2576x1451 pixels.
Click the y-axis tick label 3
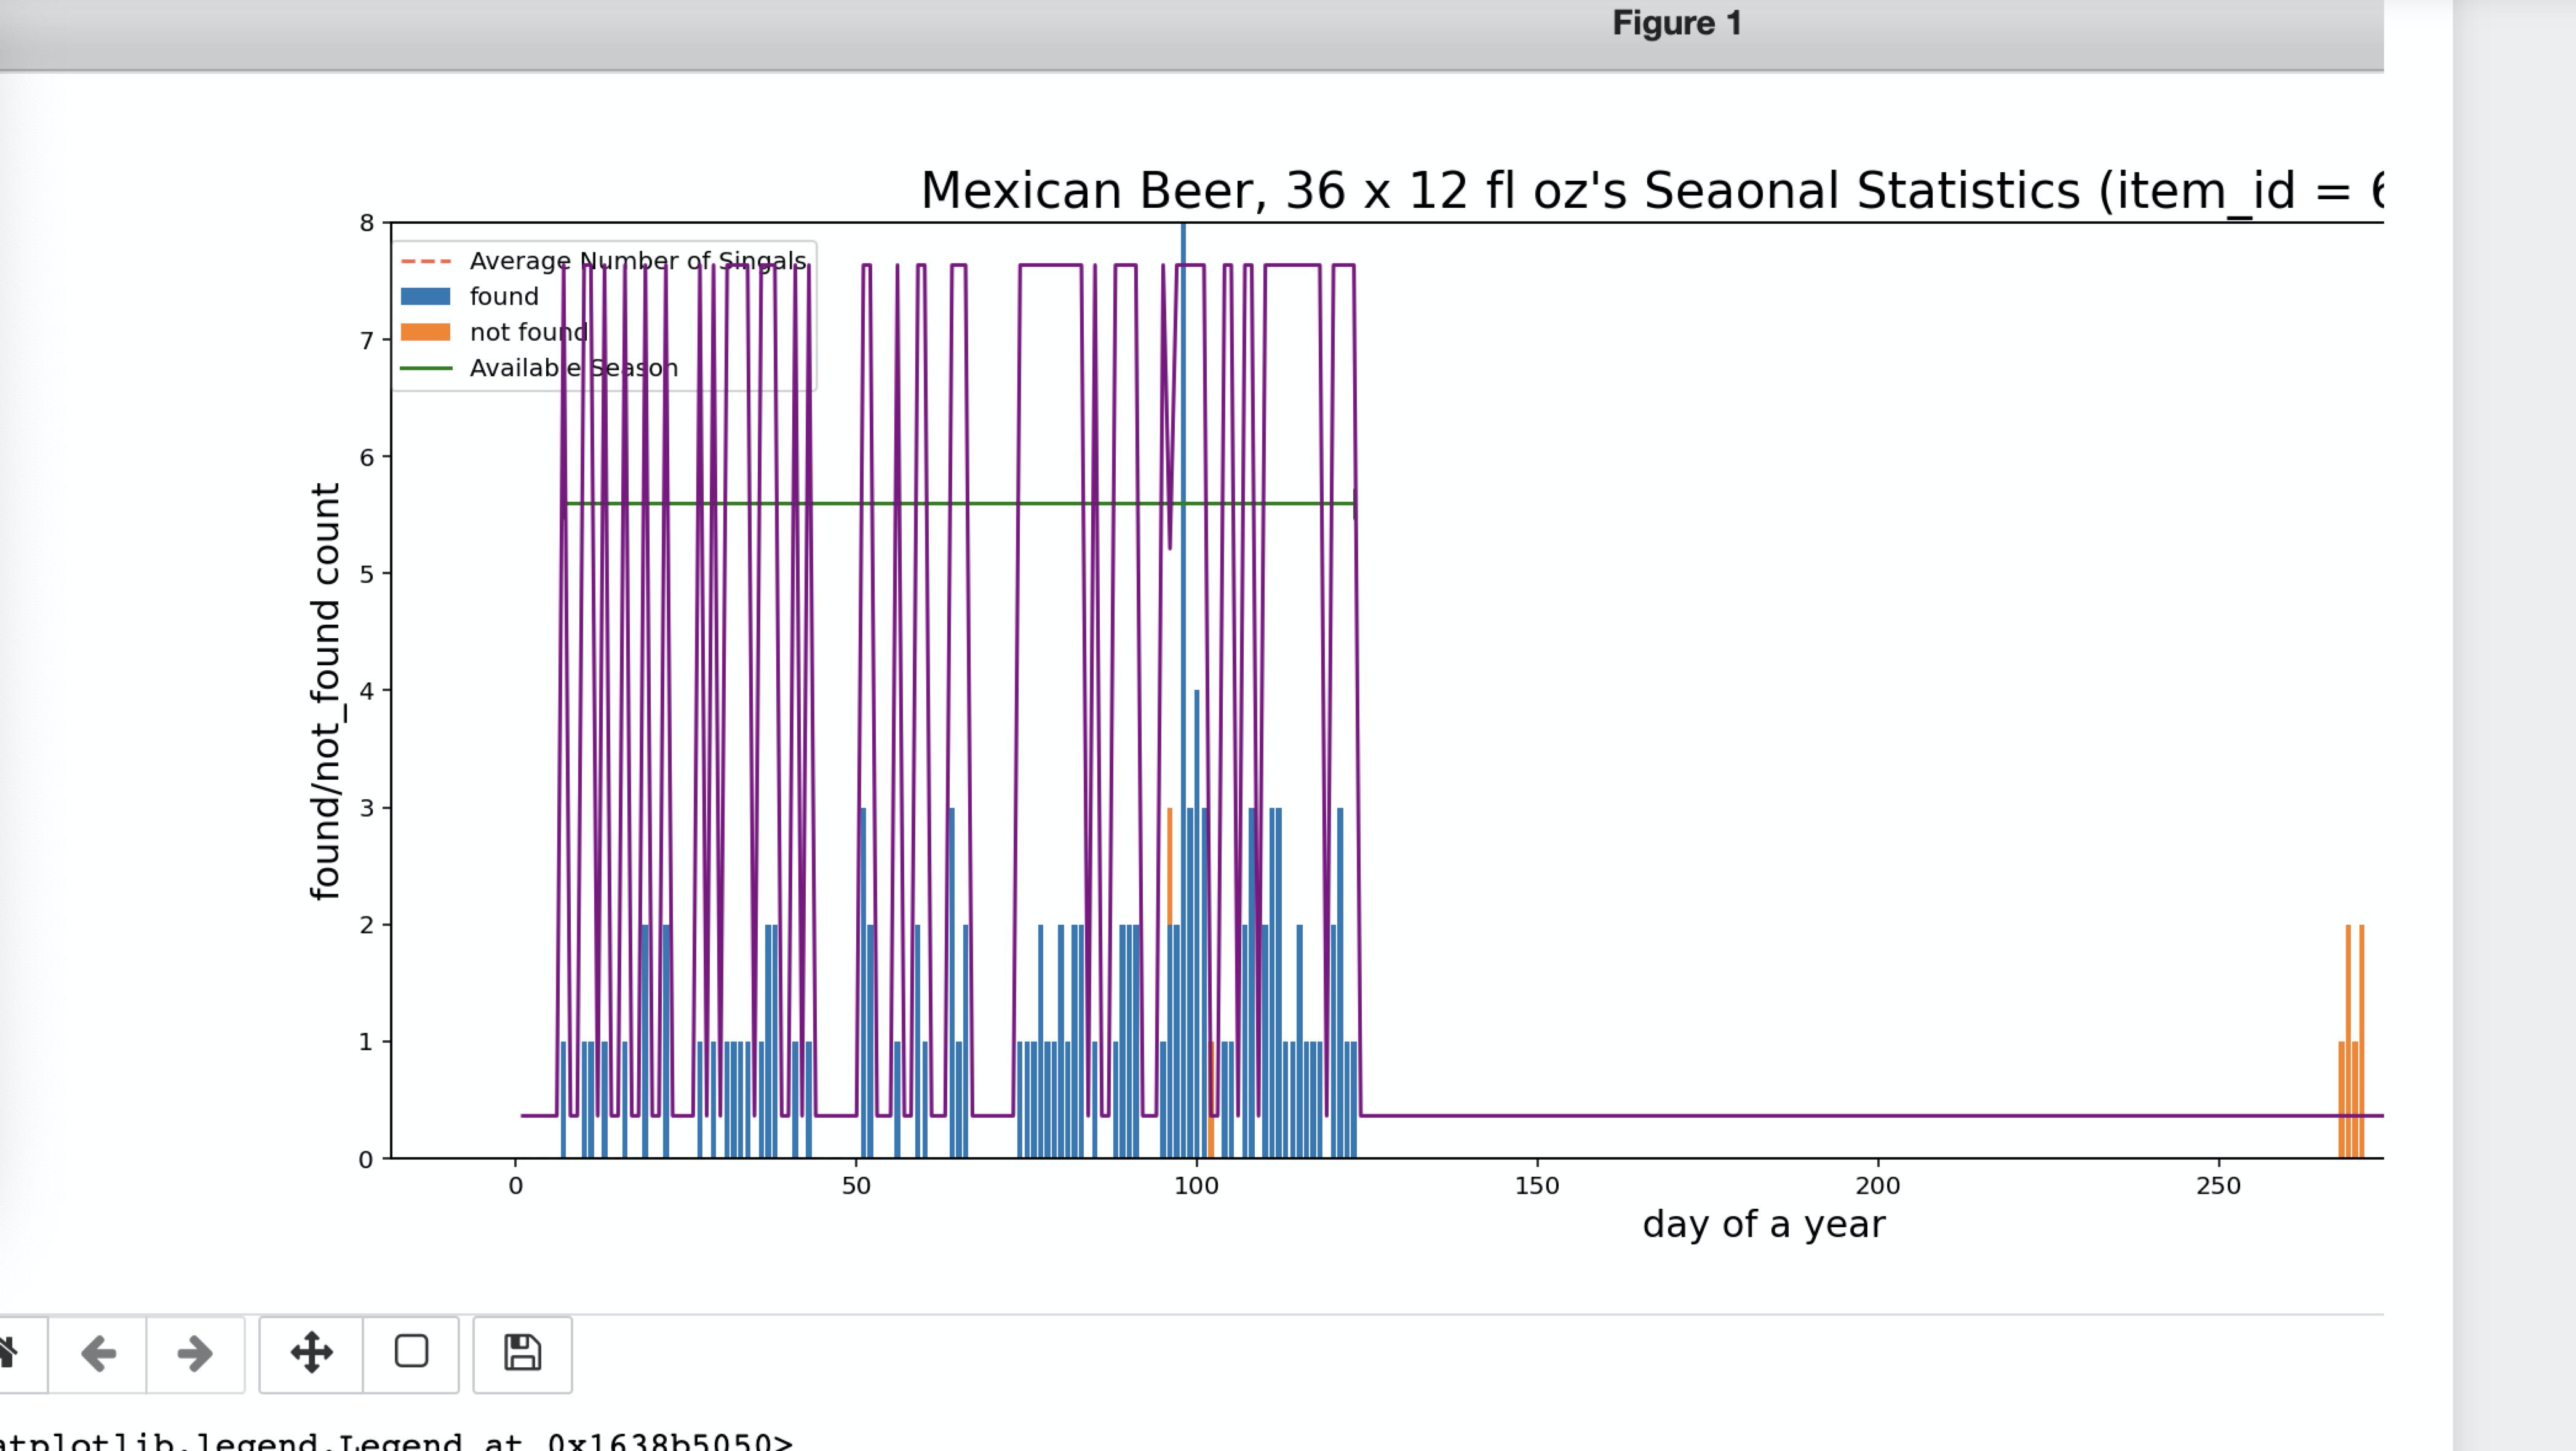tap(366, 809)
